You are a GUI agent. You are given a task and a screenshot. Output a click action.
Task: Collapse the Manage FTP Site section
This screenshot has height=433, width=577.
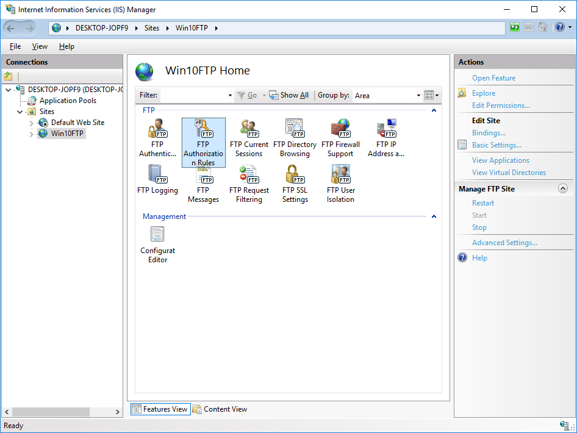562,189
